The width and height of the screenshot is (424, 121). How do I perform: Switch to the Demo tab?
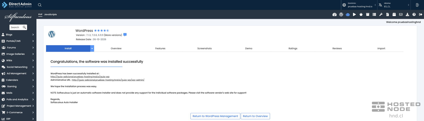coord(249,48)
